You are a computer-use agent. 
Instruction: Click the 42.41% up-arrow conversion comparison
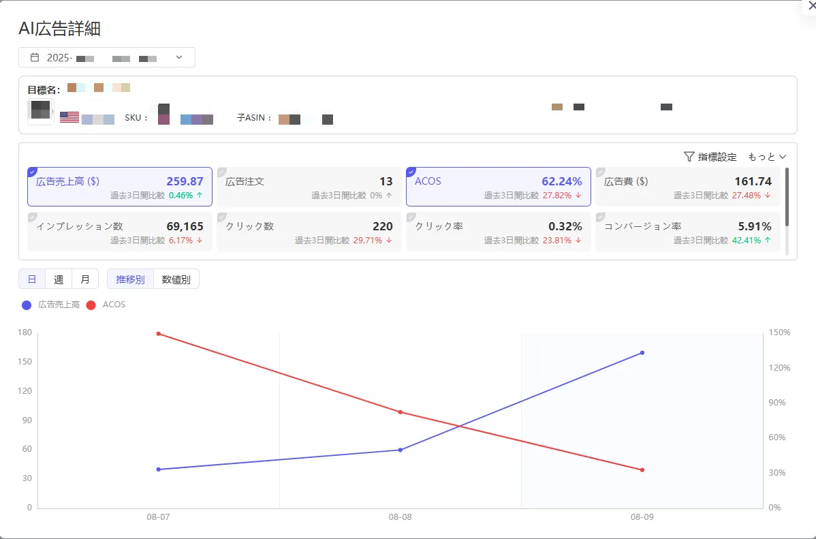point(751,241)
